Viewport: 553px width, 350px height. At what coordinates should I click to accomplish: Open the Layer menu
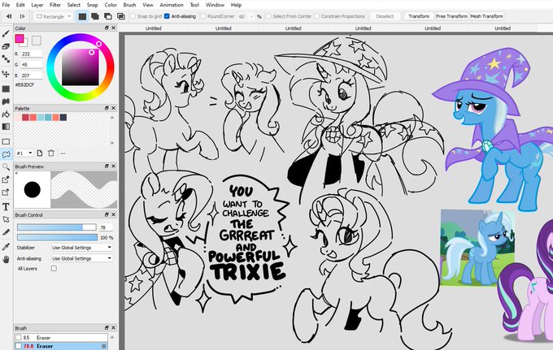(x=37, y=5)
